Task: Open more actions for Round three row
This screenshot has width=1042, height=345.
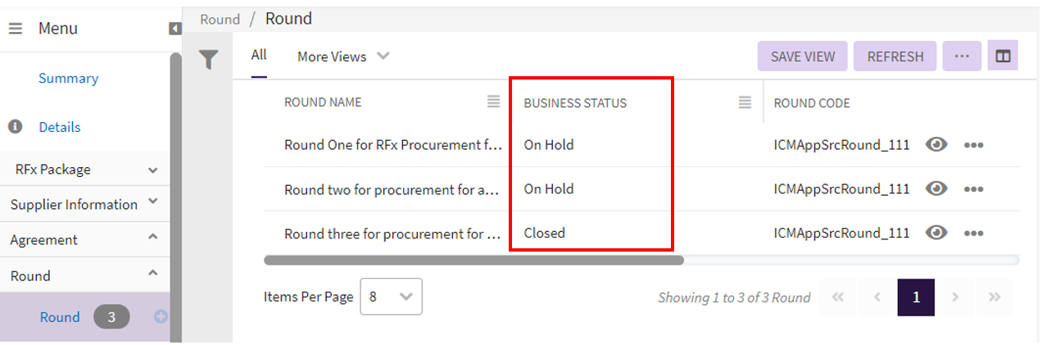Action: [973, 234]
